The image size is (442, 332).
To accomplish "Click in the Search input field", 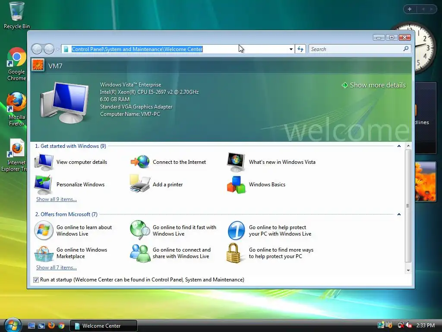I will [x=356, y=49].
